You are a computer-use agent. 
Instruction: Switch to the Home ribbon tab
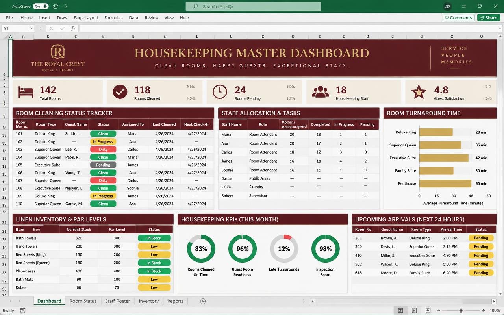click(27, 18)
